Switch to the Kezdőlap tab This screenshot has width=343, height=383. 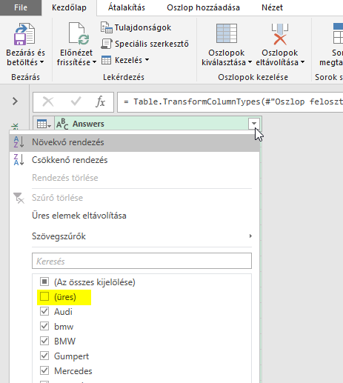pos(69,7)
